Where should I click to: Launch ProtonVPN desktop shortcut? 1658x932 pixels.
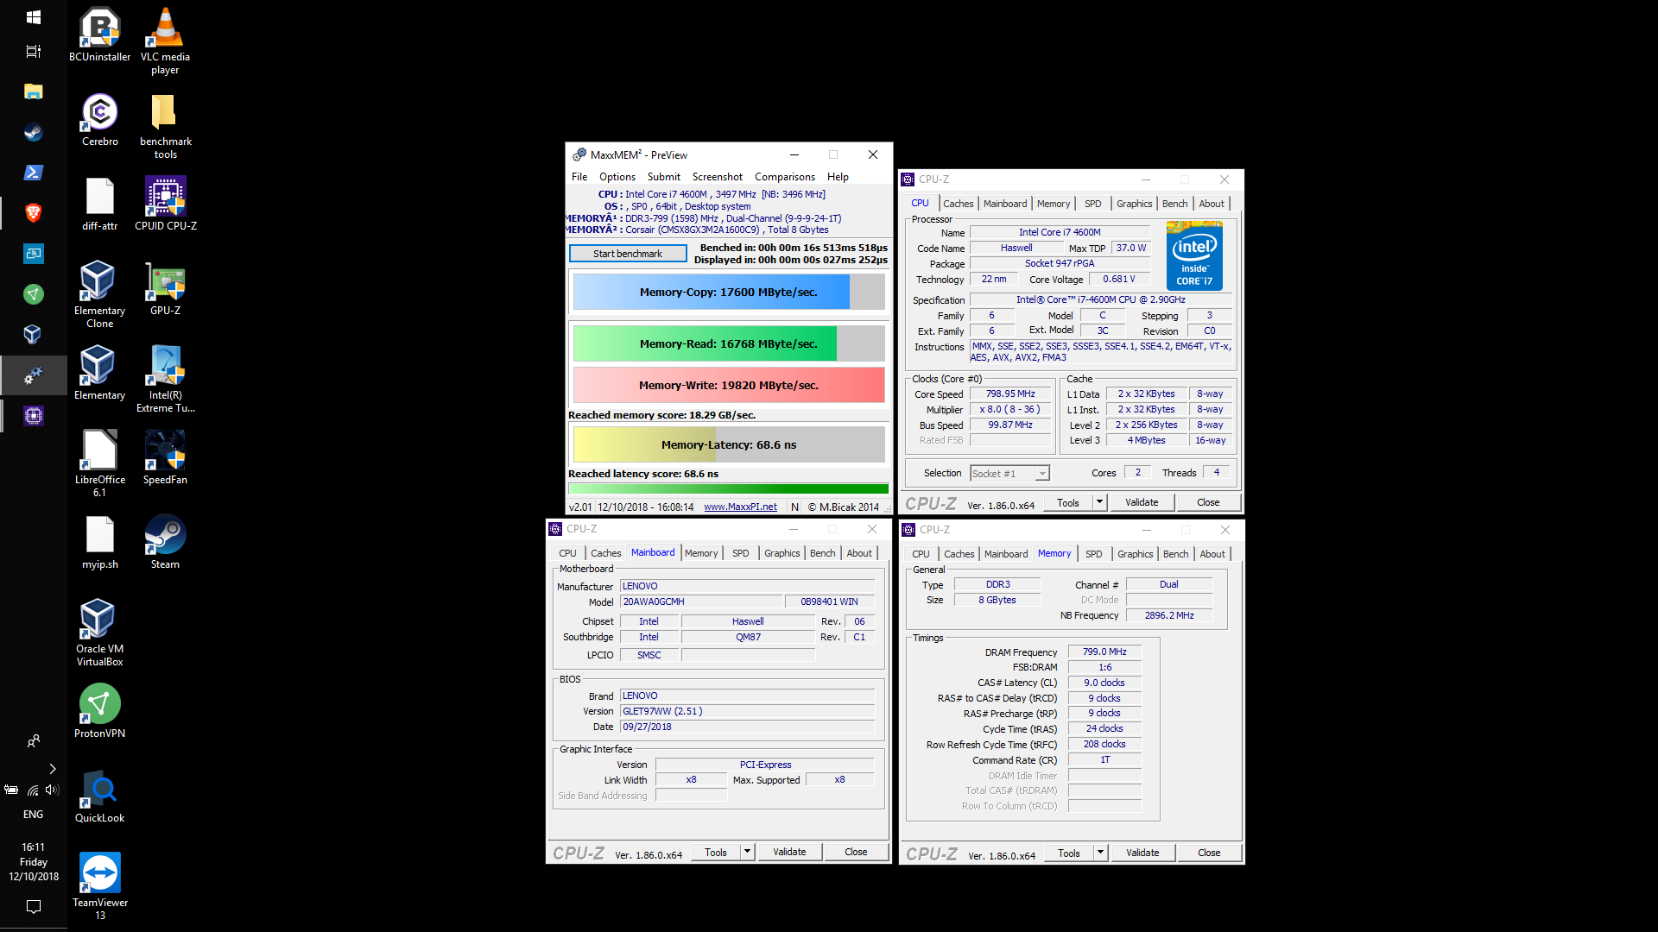point(99,711)
